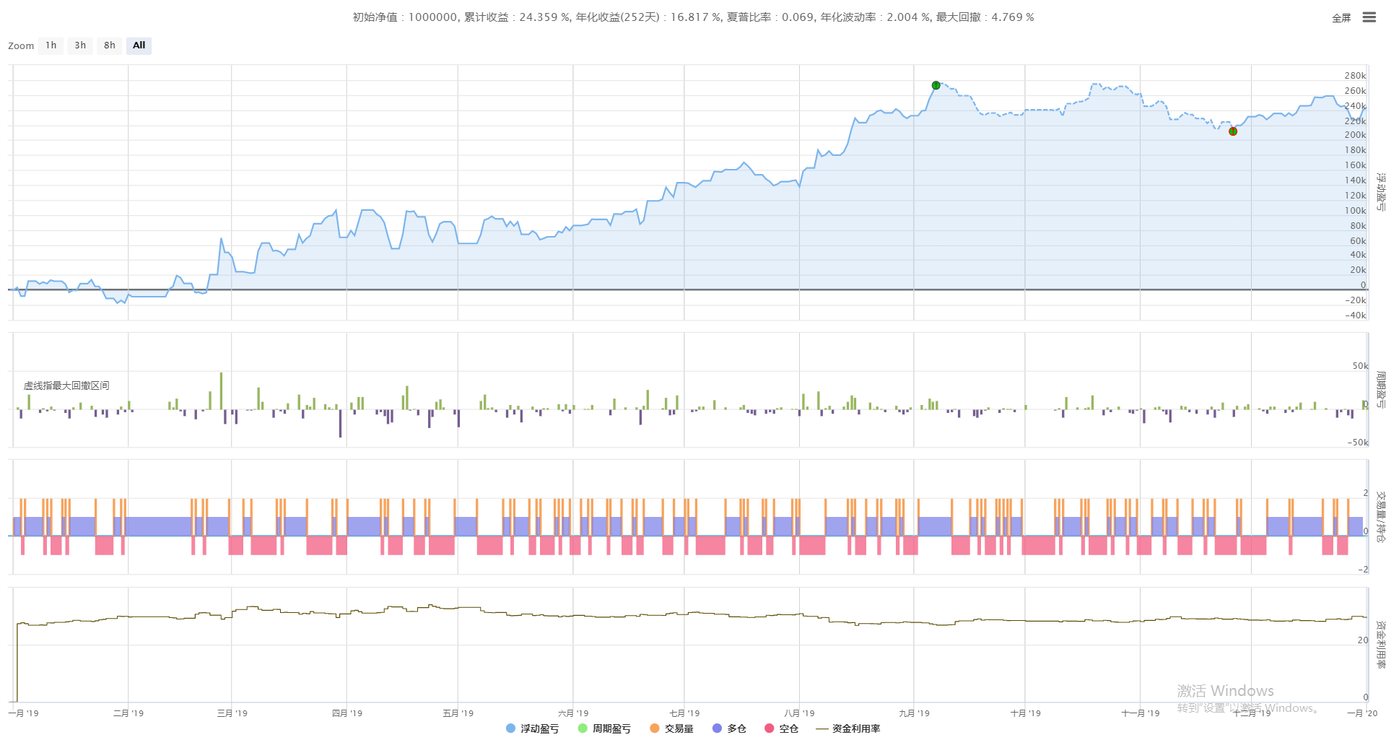Hide the 交易量 legend series

point(679,728)
